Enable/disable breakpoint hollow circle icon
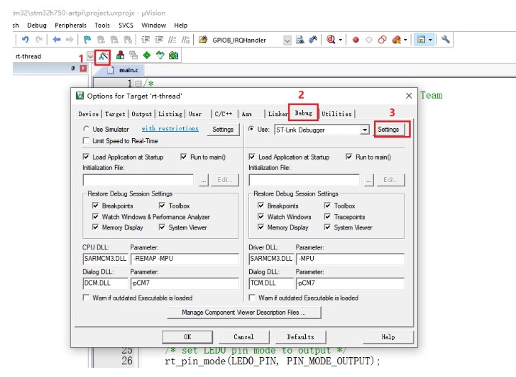Screen dimensions: 516x377 coord(369,40)
